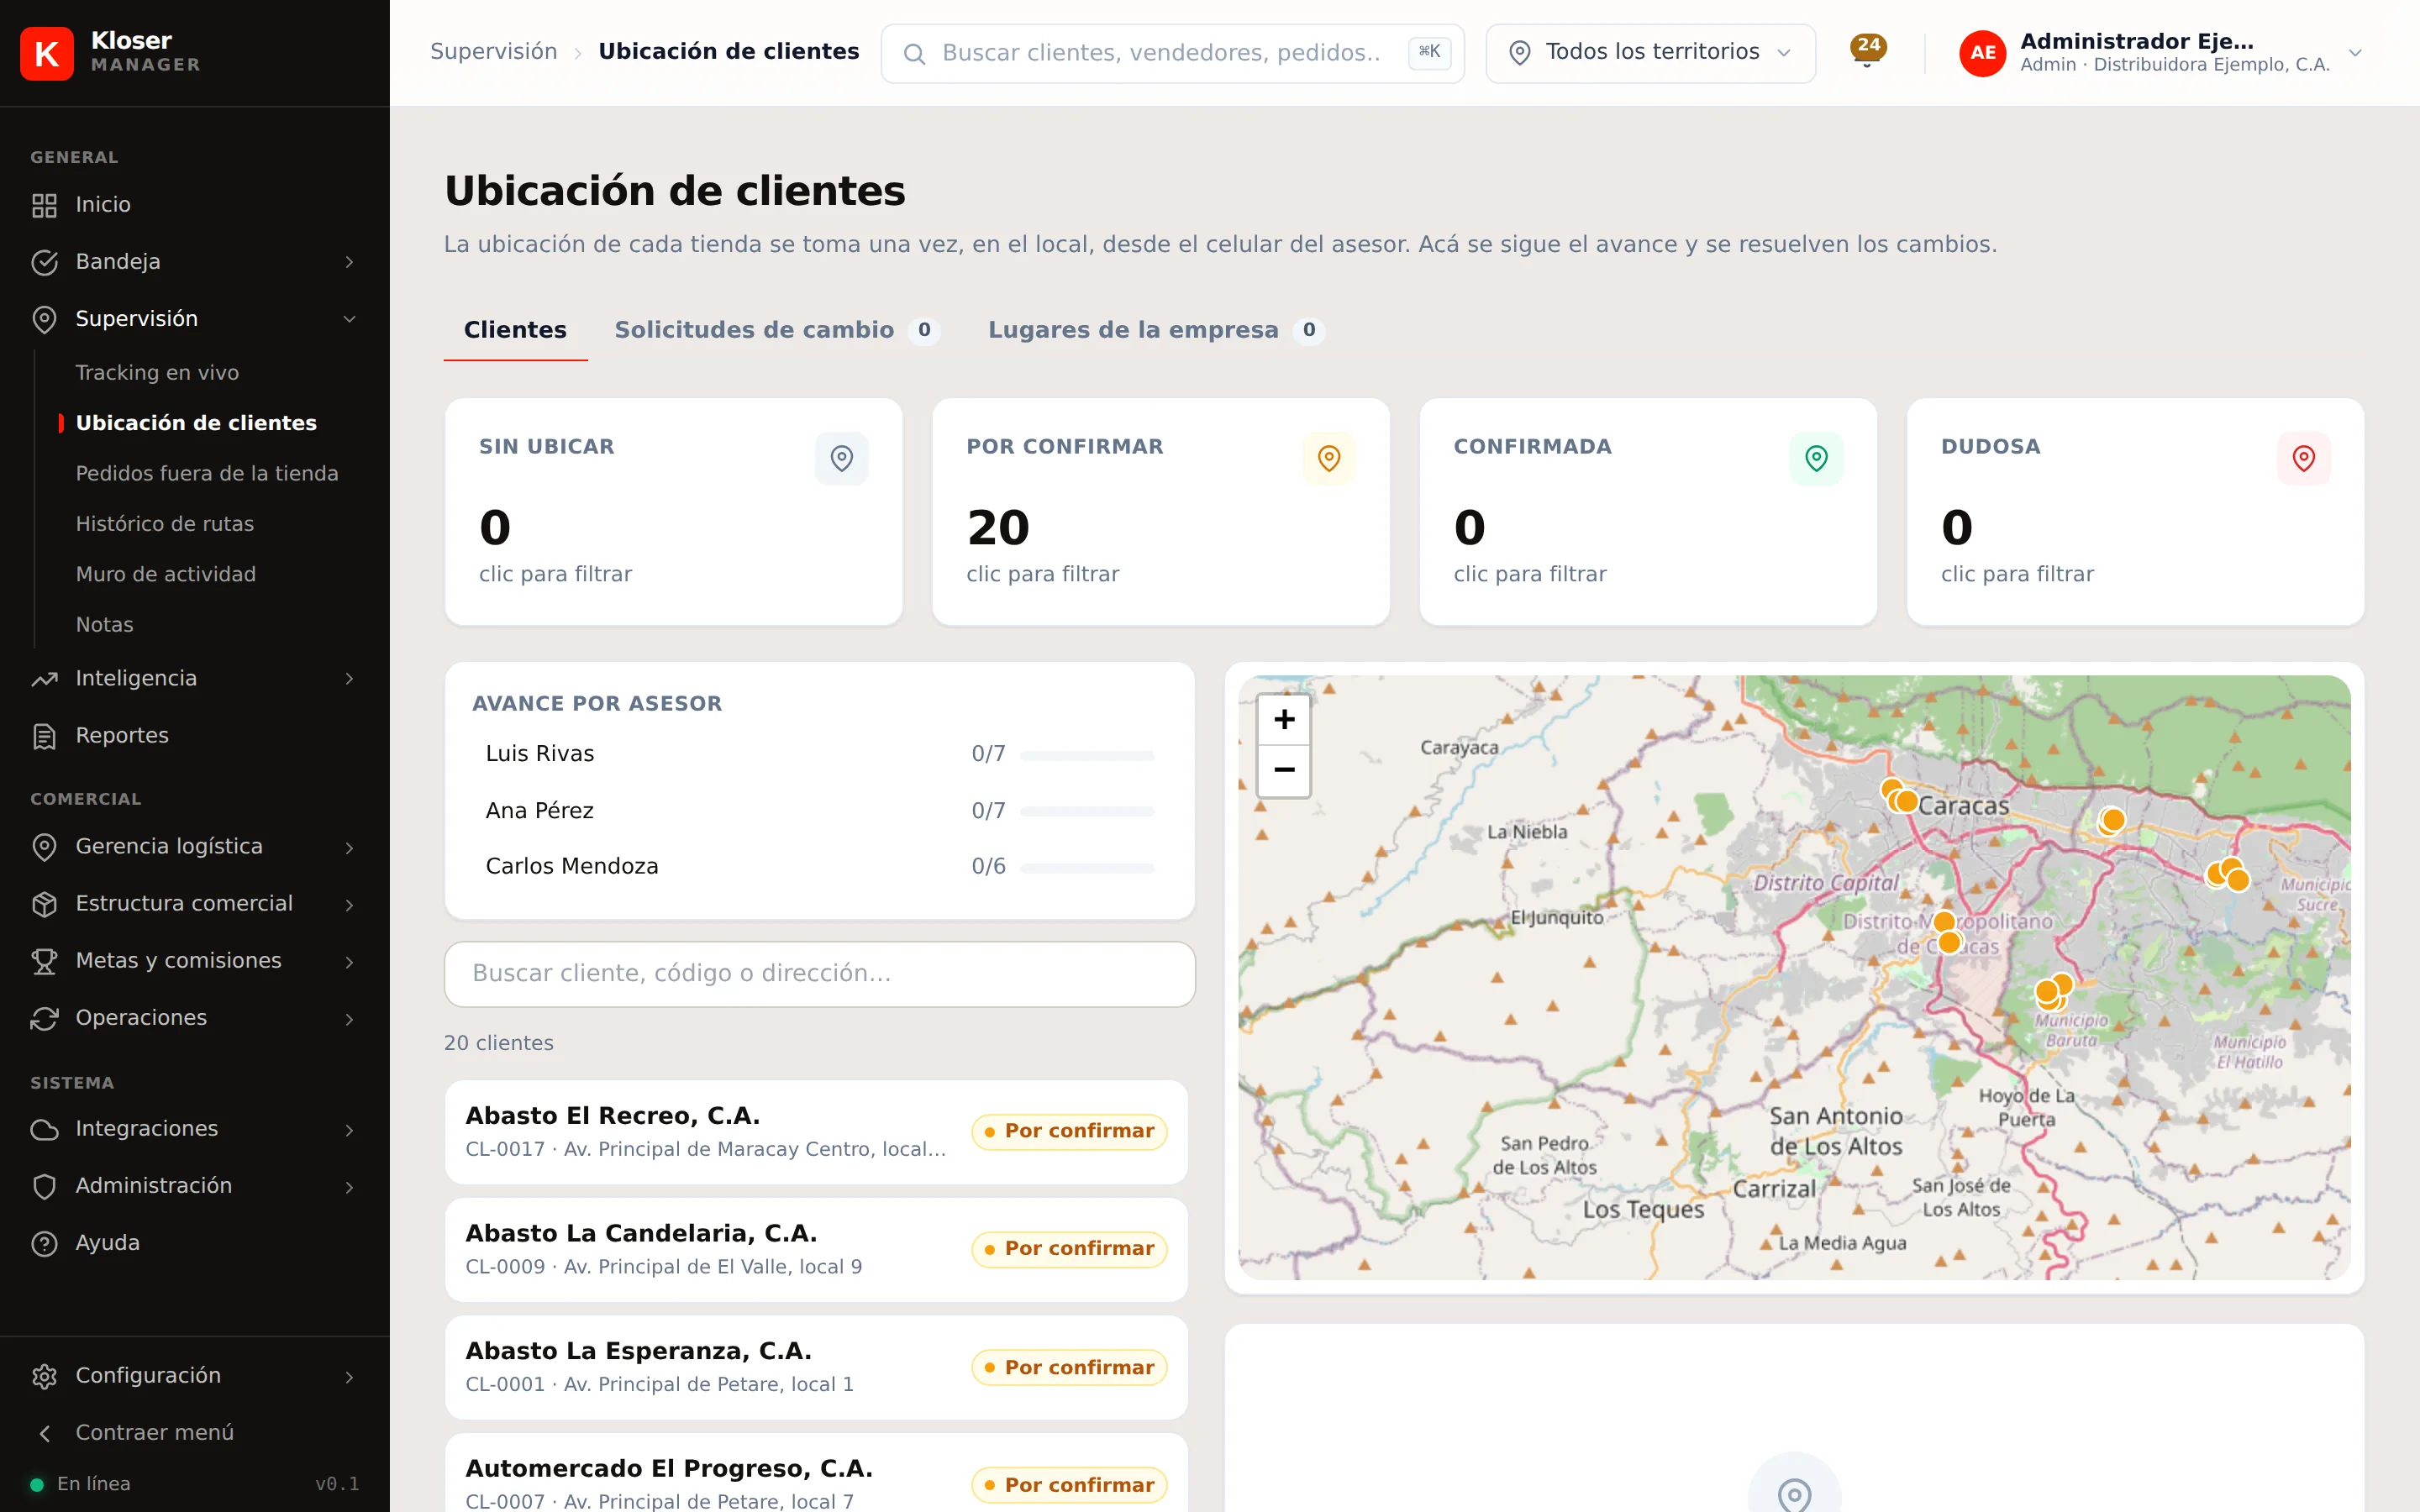Collapse the Supervisión sidebar section
The image size is (2420, 1512).
click(x=195, y=319)
